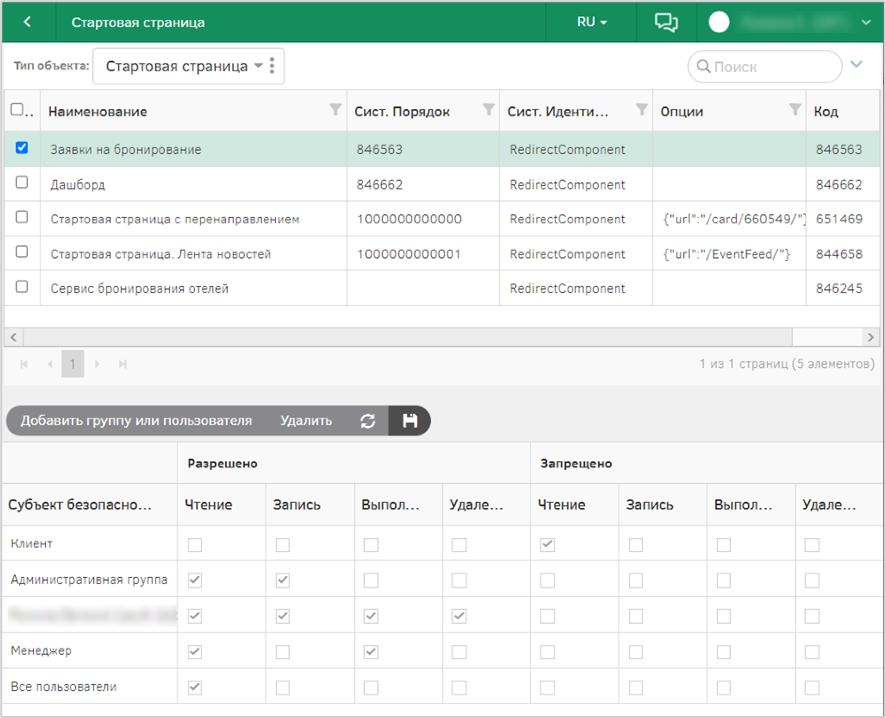The height and width of the screenshot is (718, 886).
Task: Go to the next page in the pager
Action: point(97,364)
